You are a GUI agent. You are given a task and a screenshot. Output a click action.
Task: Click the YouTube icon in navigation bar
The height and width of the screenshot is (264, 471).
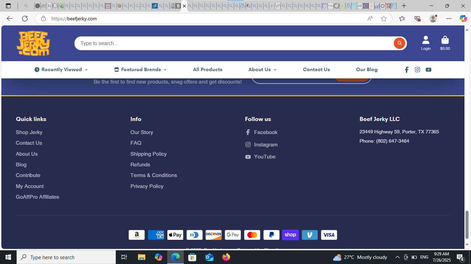pos(428,70)
